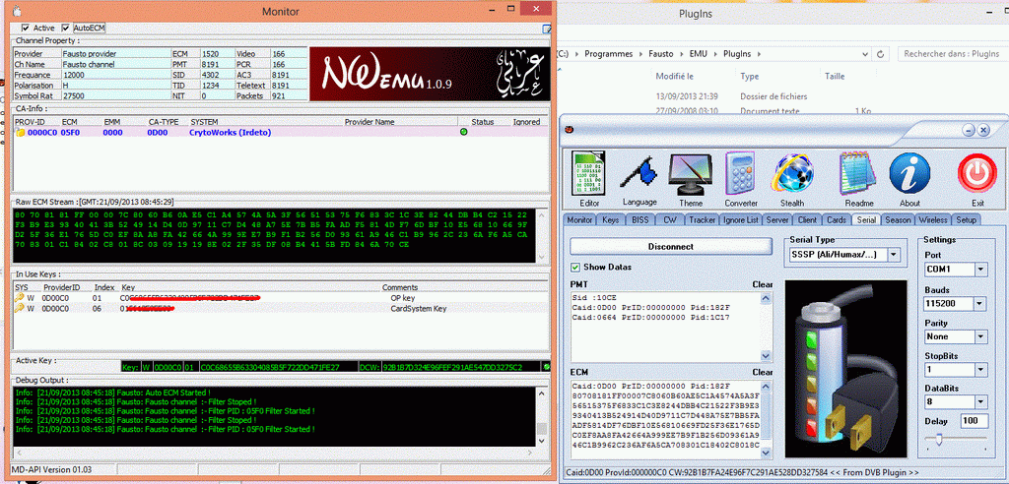Click the Monitor window top-right corner icon
The width and height of the screenshot is (1009, 484).
coord(547,29)
